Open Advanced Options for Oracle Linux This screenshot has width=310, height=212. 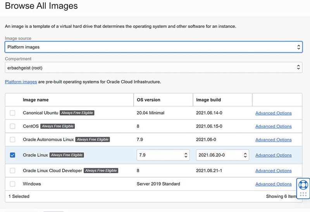pyautogui.click(x=273, y=155)
